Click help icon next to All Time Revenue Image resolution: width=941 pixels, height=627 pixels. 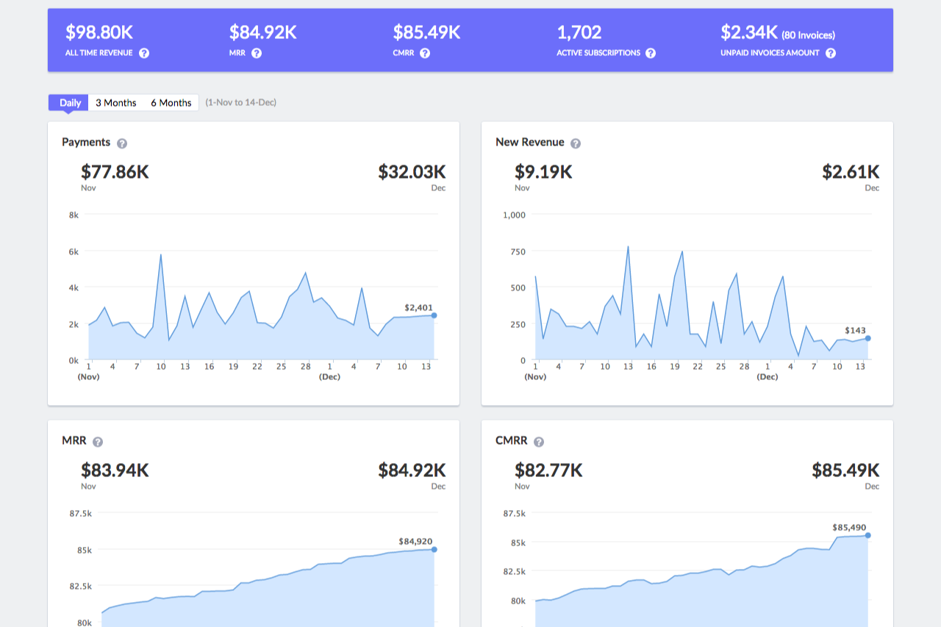(x=144, y=53)
